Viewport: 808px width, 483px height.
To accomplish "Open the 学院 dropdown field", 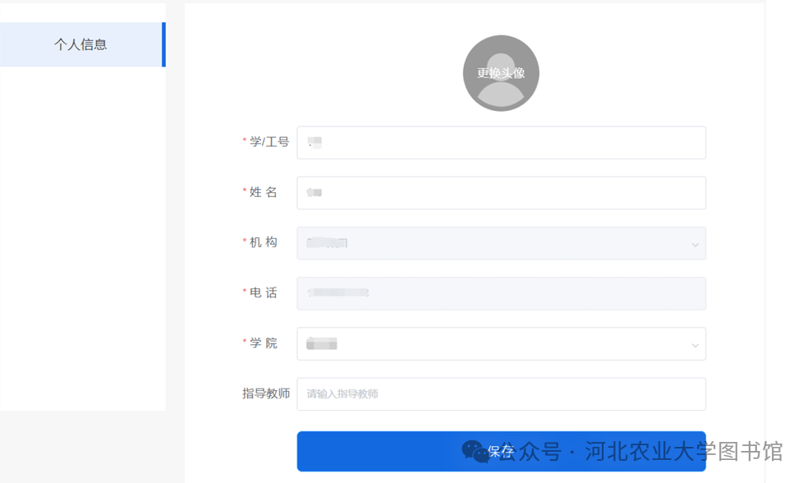I will pyautogui.click(x=501, y=344).
